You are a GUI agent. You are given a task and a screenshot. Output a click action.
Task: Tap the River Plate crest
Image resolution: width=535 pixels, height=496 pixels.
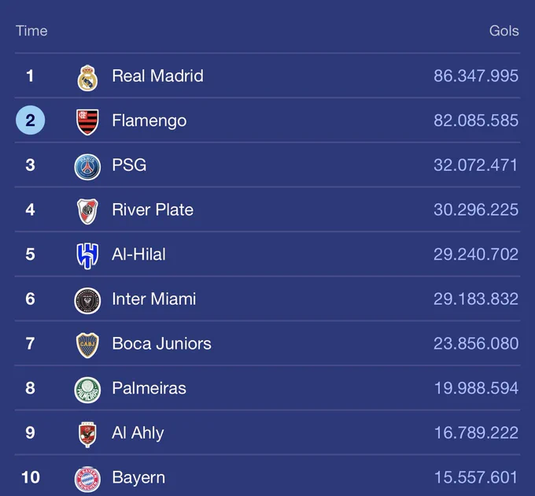(x=87, y=211)
